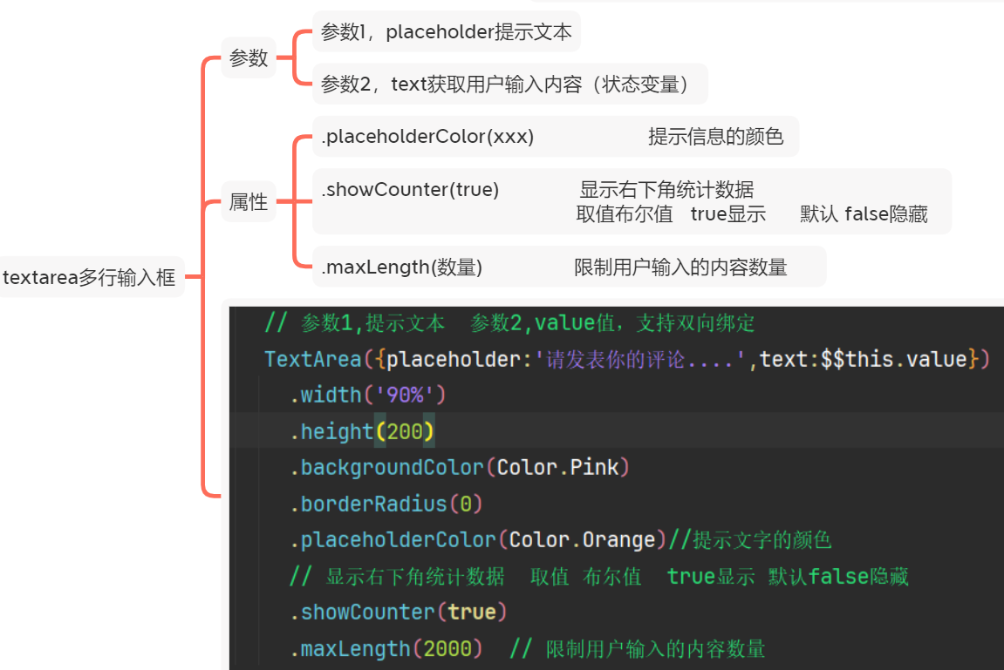Click '.showCounter(true)' in the code image

[399, 612]
